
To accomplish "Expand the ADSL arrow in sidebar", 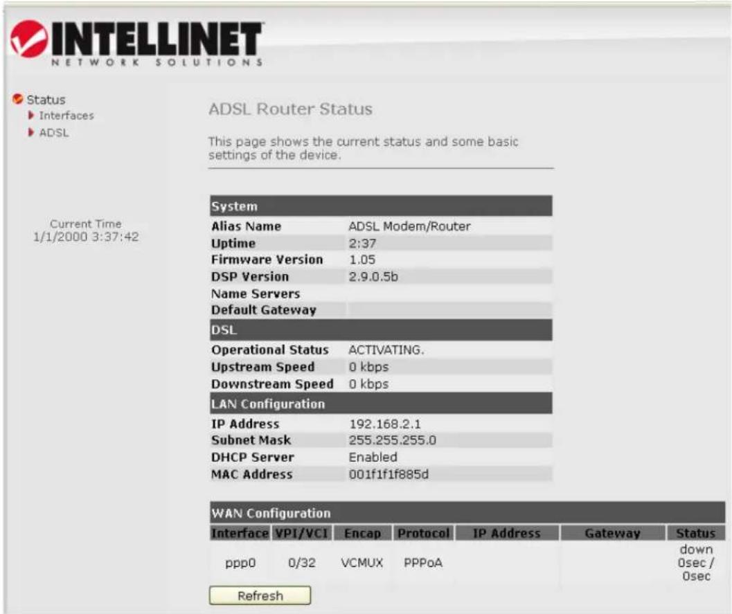I will [x=31, y=132].
